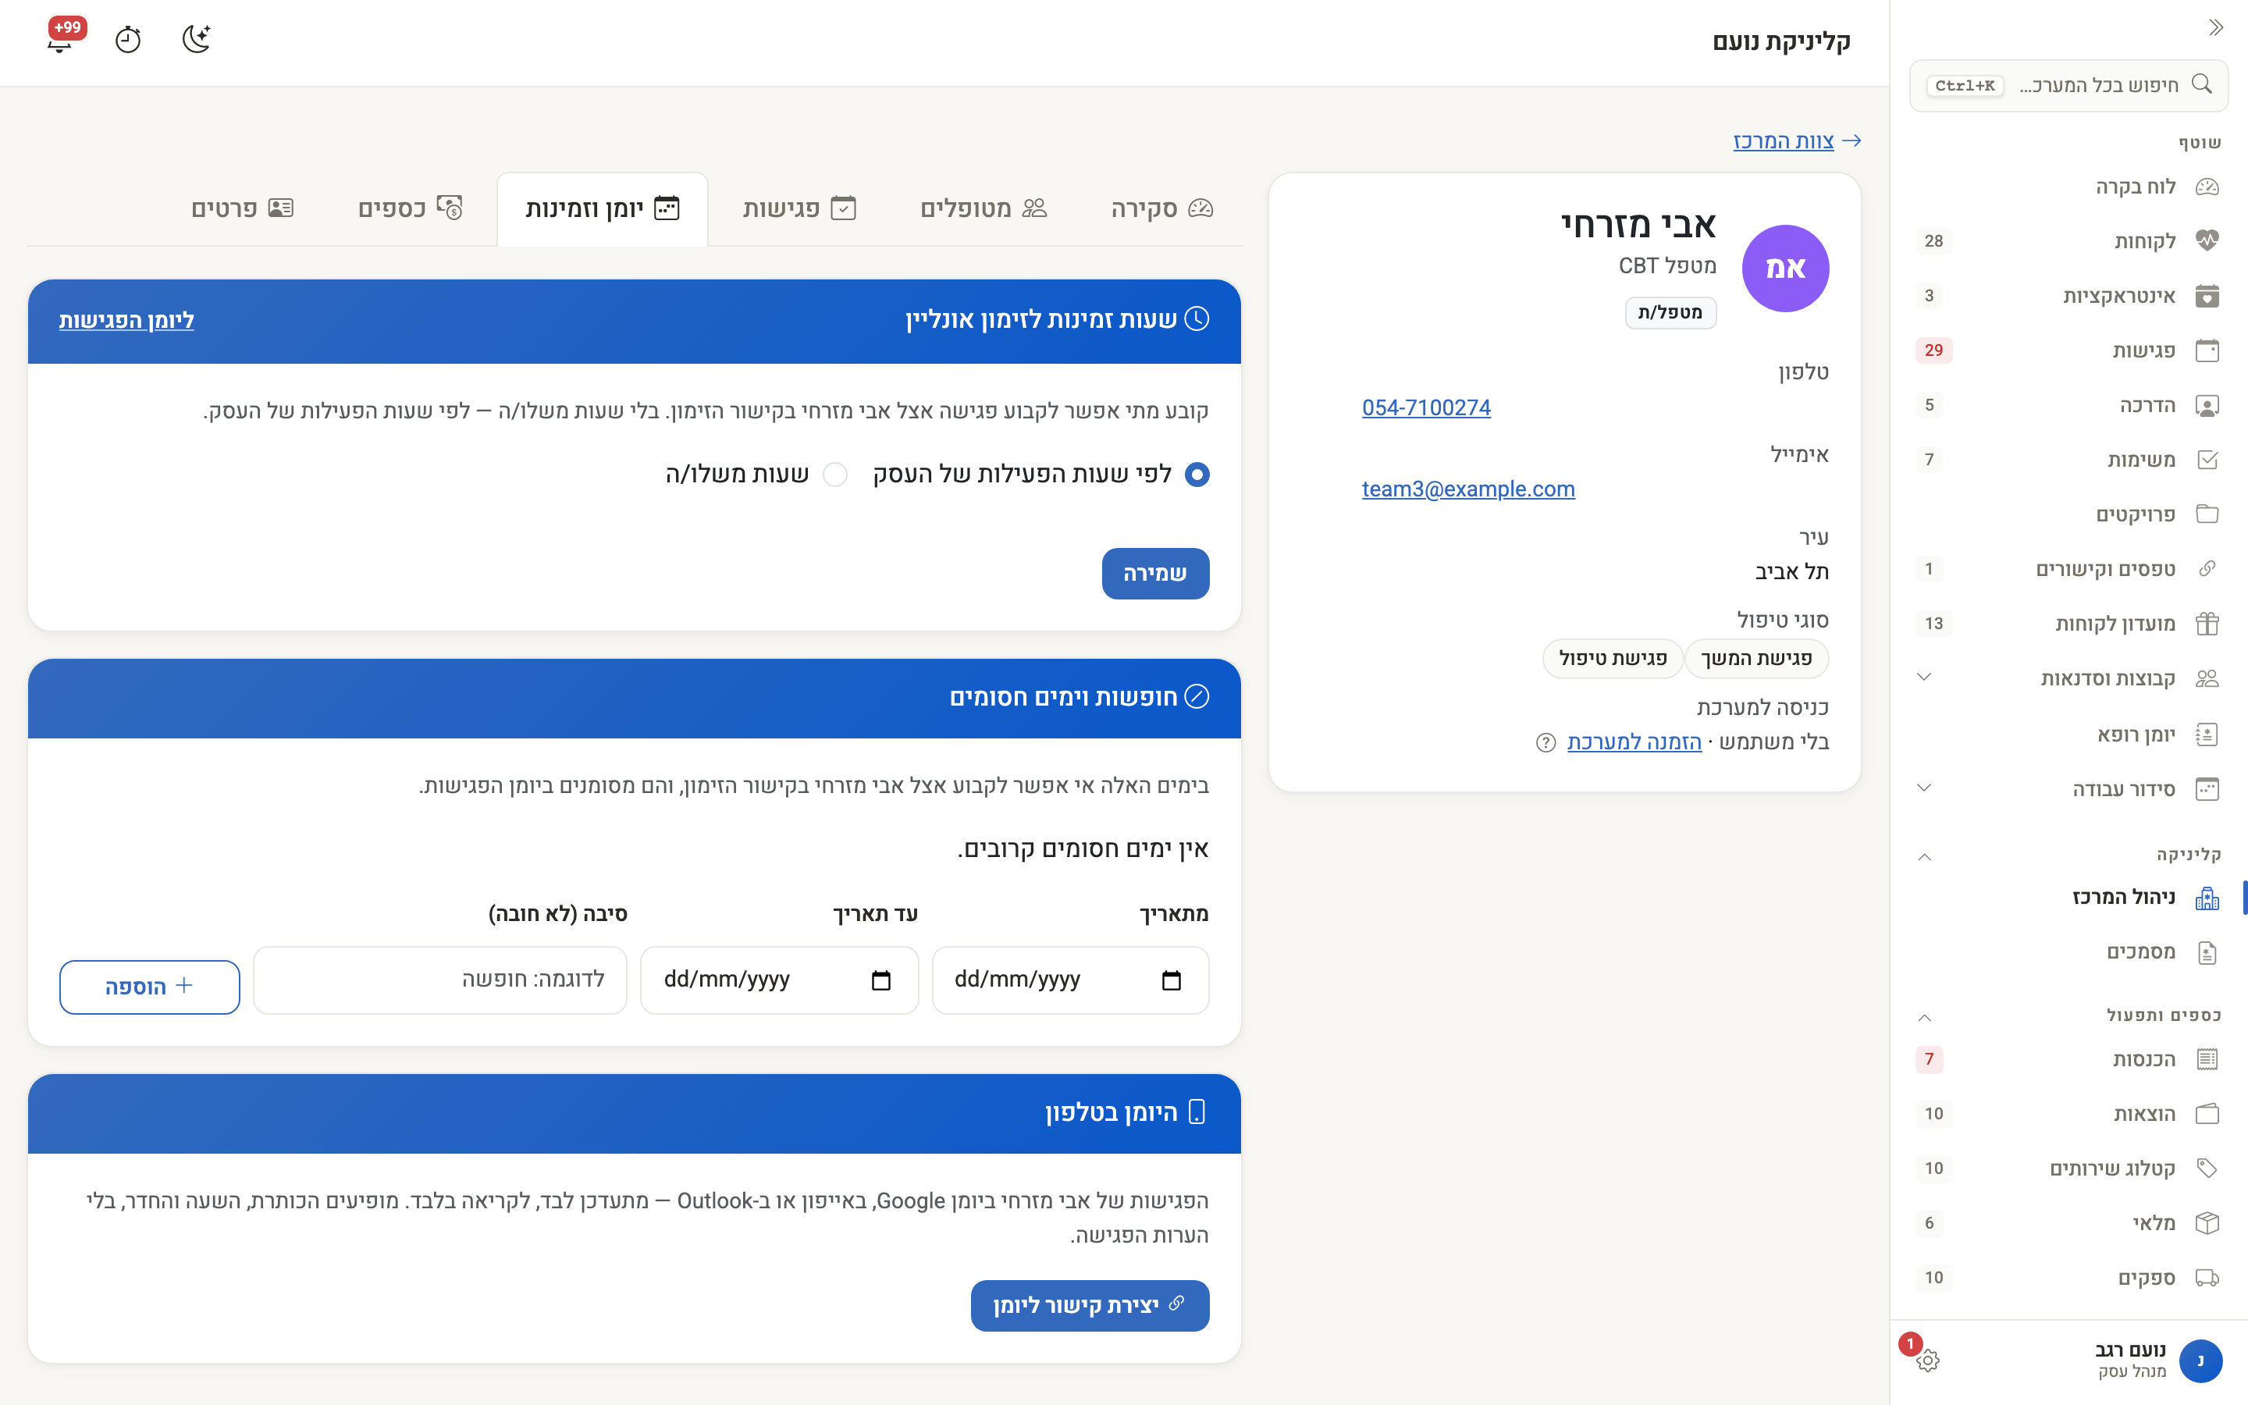Open calendar picker of the עד תאריך date field
This screenshot has width=2248, height=1405.
(x=880, y=980)
